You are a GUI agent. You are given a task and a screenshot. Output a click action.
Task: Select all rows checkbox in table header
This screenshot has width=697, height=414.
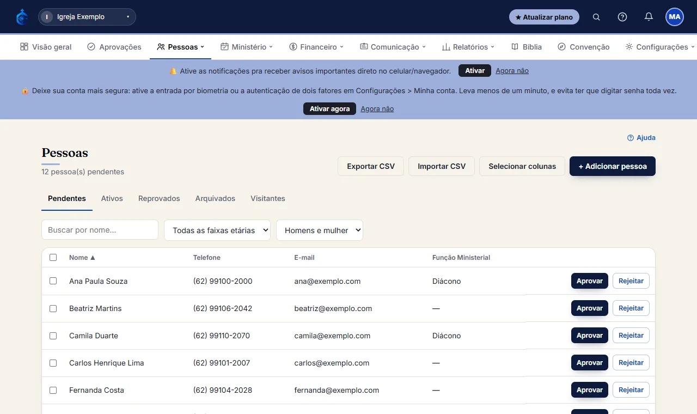tap(53, 258)
